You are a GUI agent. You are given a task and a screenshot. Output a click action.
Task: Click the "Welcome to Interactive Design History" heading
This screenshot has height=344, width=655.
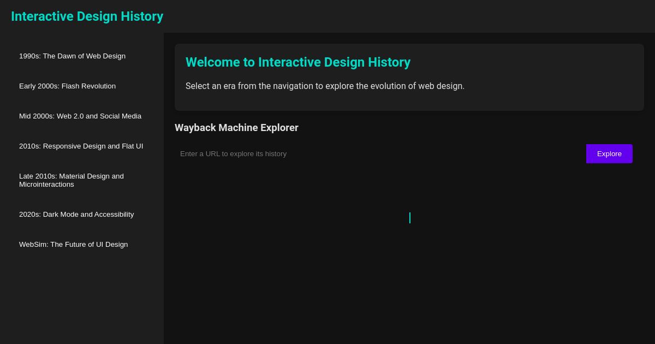298,62
